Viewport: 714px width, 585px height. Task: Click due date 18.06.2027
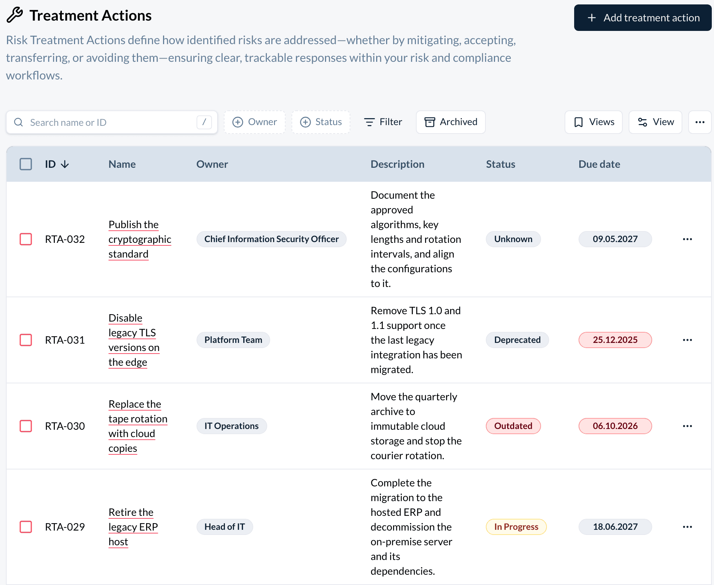coord(615,527)
